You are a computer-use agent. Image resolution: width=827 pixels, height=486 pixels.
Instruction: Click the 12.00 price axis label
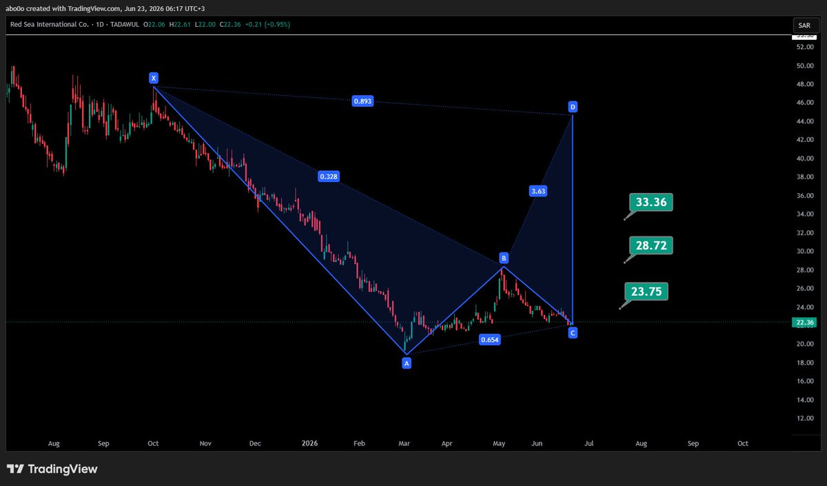(x=805, y=418)
